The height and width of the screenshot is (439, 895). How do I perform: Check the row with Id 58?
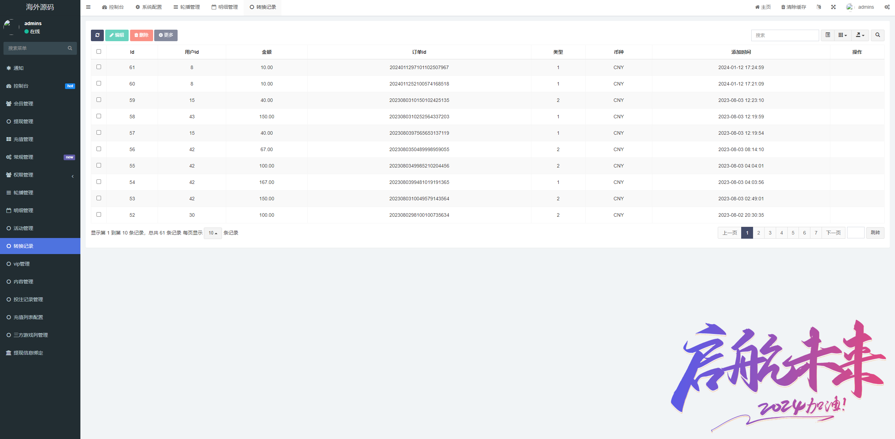pos(99,116)
